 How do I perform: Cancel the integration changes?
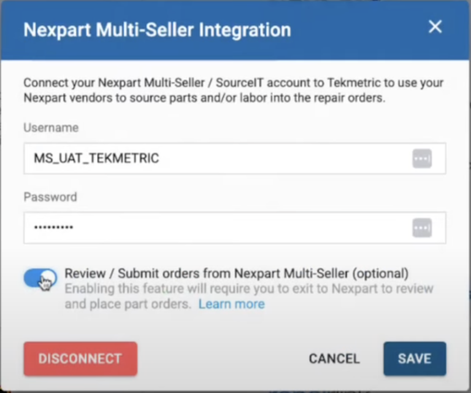334,359
